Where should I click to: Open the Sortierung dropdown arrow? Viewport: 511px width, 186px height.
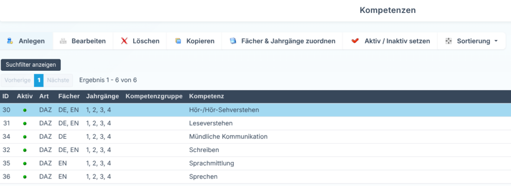pyautogui.click(x=496, y=41)
